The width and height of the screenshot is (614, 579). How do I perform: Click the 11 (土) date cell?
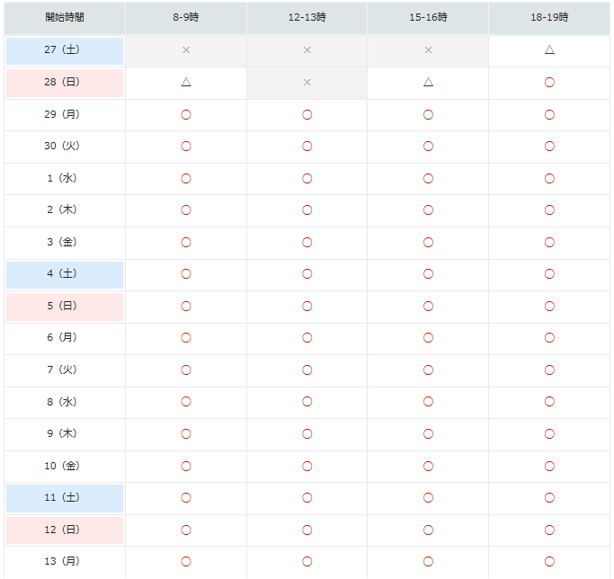pos(65,498)
